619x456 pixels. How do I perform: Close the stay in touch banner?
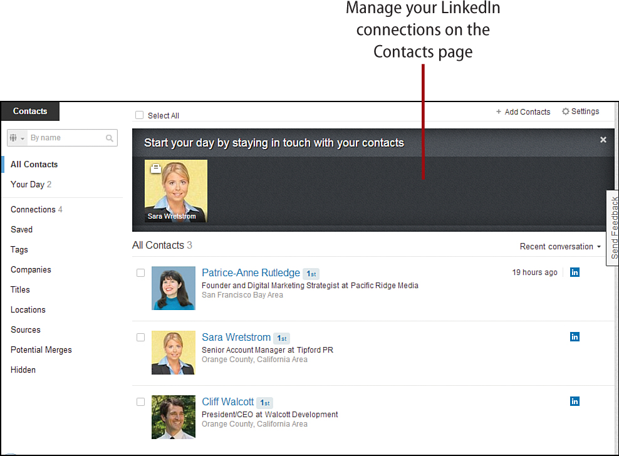(603, 140)
